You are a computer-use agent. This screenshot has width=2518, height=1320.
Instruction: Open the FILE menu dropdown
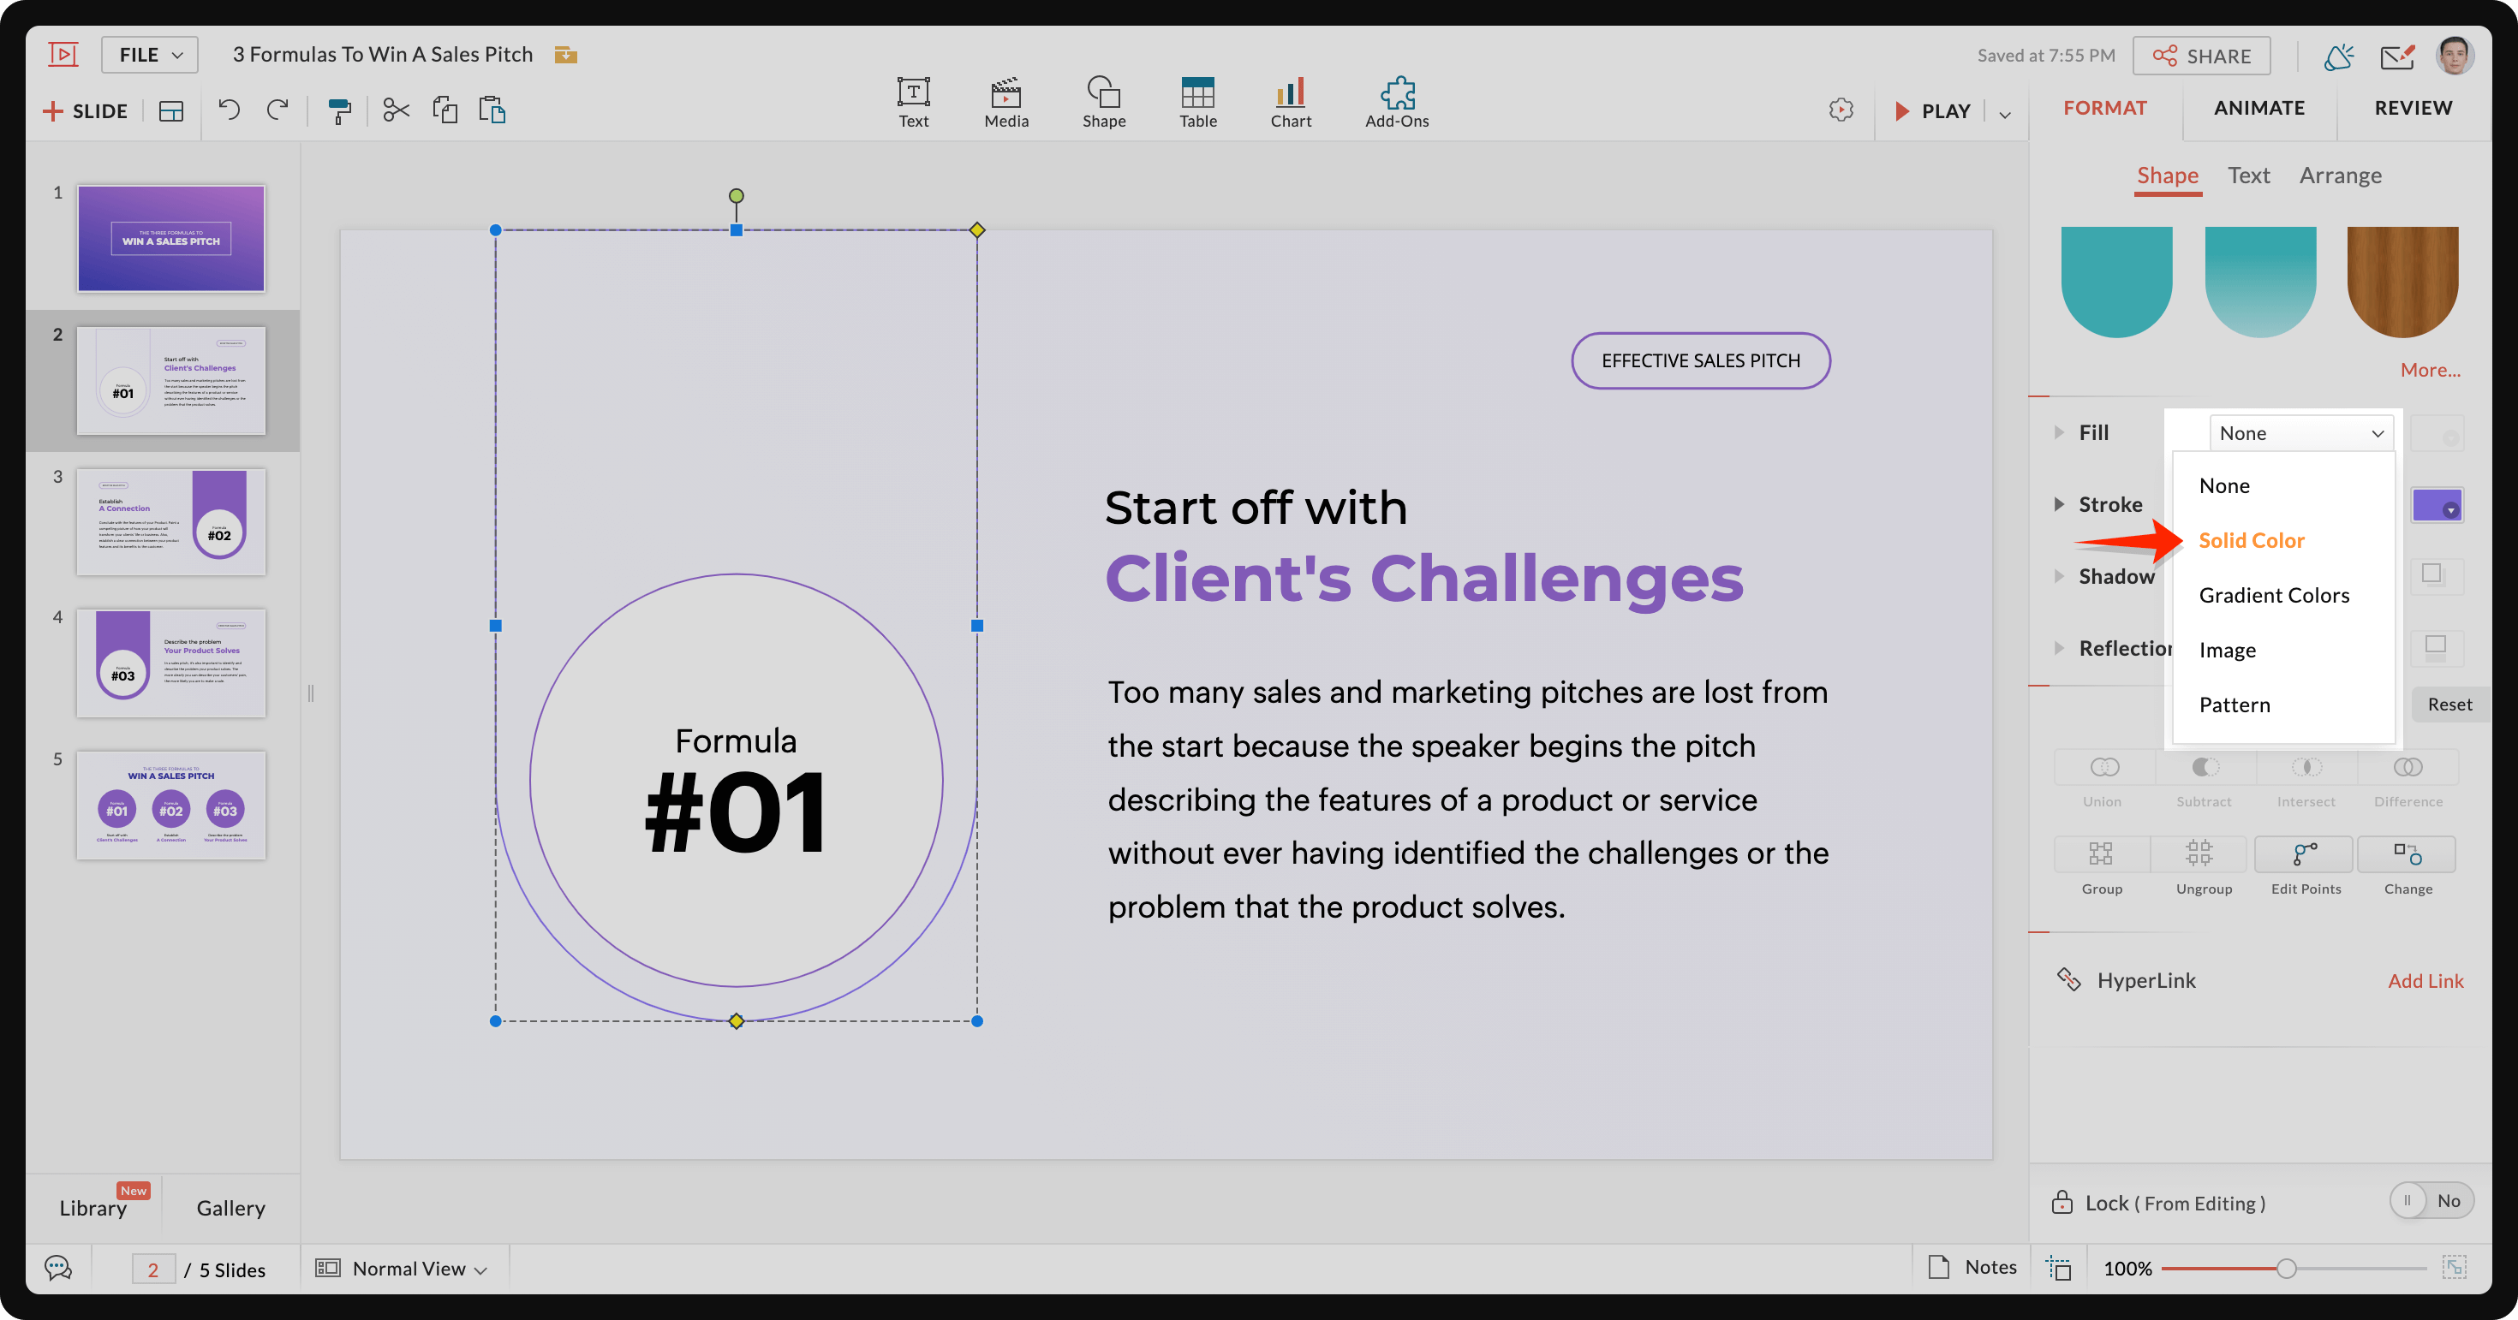[x=150, y=55]
